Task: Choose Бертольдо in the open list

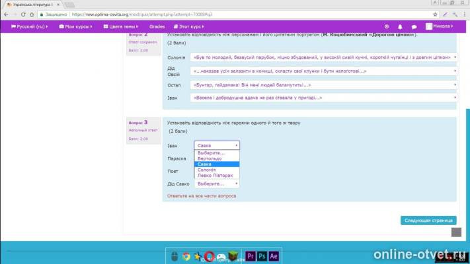Action: (x=217, y=158)
